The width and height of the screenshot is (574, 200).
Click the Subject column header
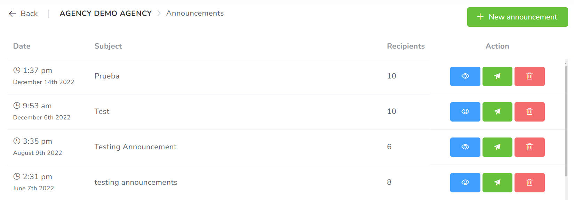click(x=108, y=46)
